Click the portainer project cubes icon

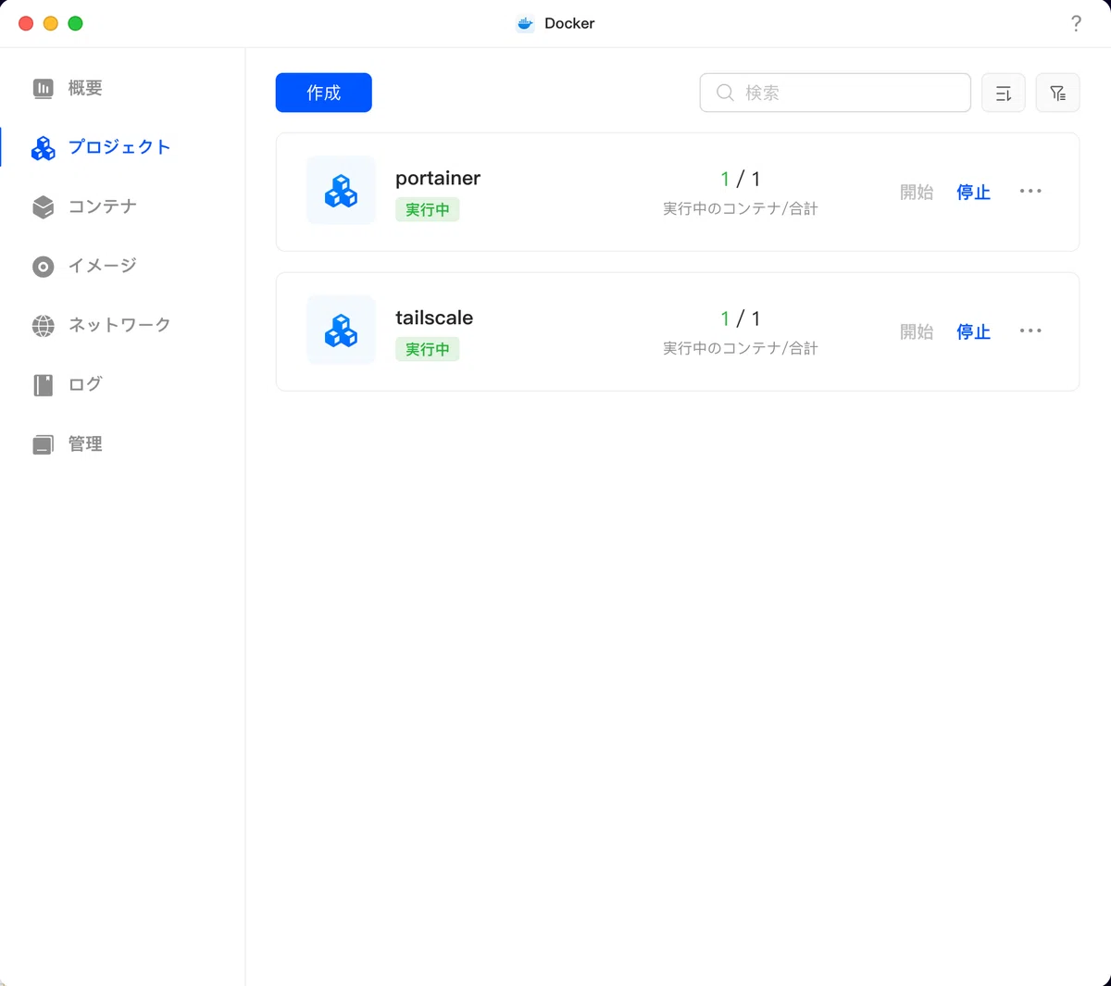[341, 191]
